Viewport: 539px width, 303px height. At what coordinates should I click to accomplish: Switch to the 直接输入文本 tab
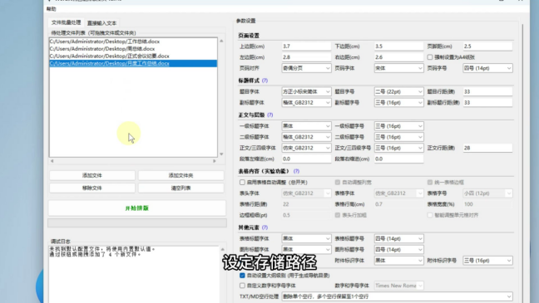(101, 23)
